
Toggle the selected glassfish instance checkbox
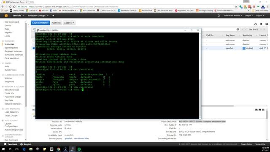click(34, 48)
